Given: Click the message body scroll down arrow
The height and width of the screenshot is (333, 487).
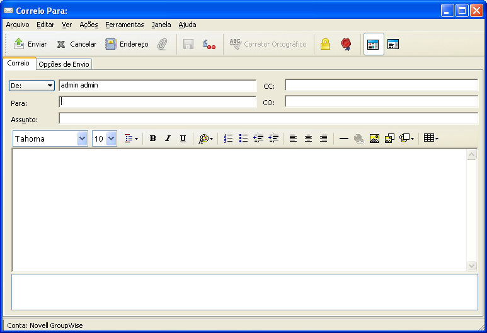Looking at the screenshot, I should 471,266.
